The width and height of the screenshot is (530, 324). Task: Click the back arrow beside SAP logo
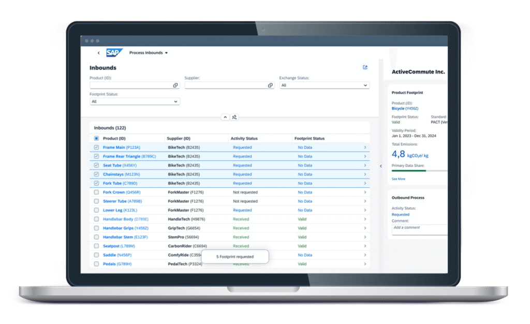99,53
